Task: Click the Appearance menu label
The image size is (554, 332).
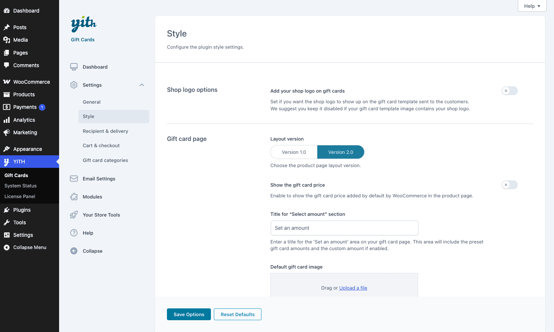Action: coord(28,149)
